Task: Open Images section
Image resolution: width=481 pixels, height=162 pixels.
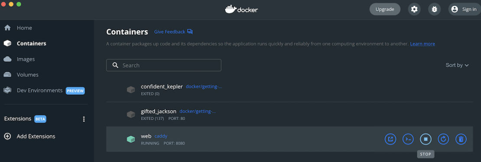Action: tap(26, 59)
